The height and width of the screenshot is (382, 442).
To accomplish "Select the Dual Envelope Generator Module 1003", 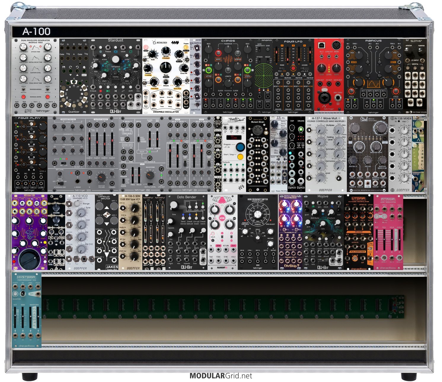I will point(36,76).
